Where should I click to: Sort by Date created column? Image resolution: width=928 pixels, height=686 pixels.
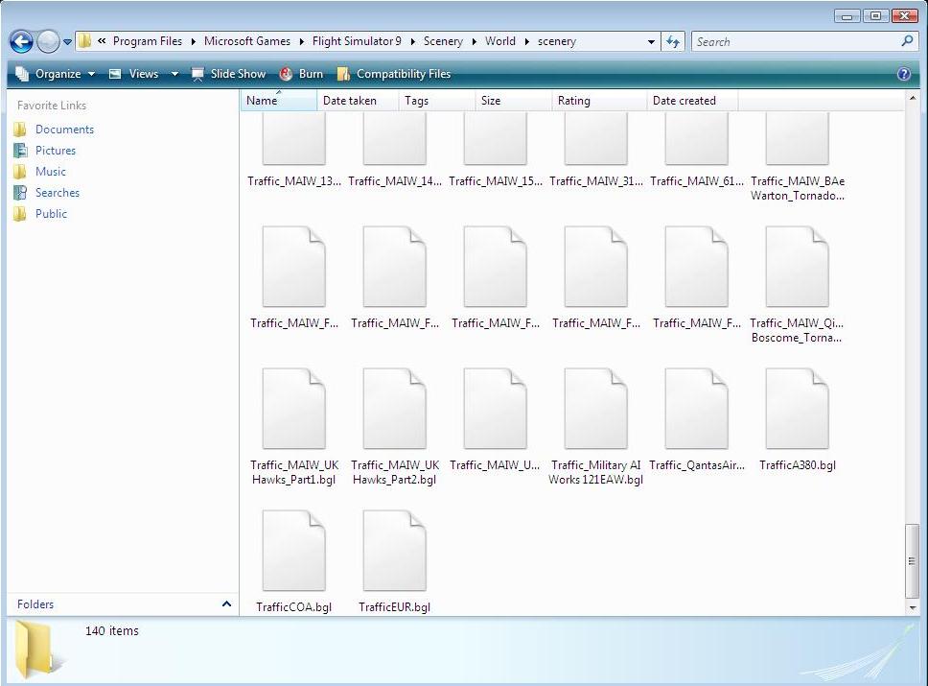(684, 101)
